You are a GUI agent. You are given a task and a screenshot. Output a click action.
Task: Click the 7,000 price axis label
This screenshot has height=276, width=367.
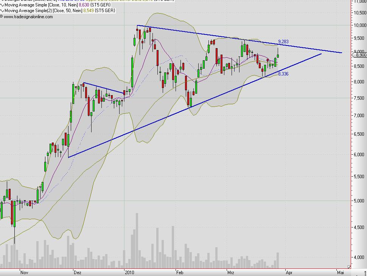[360, 116]
